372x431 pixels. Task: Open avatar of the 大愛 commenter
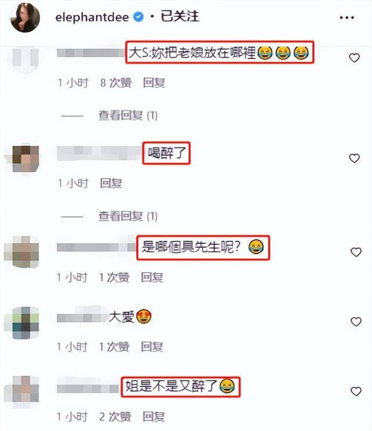[x=26, y=323]
